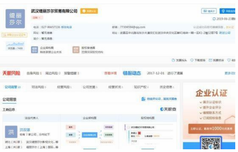This screenshot has height=152, width=238.
Task: Click the phone number 027-86657136
Action: point(51,27)
